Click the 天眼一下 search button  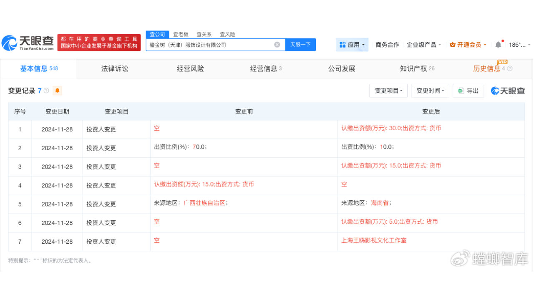pos(300,44)
